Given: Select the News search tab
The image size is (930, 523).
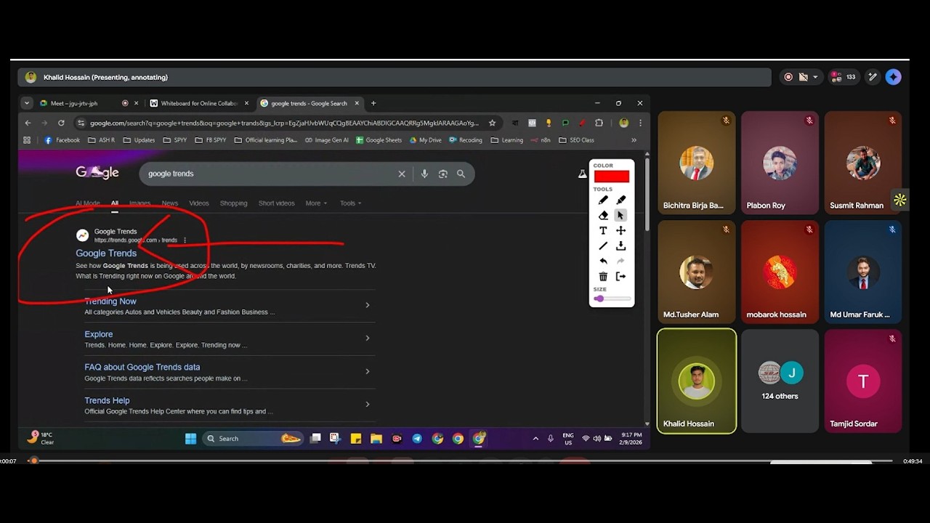Looking at the screenshot, I should pos(170,203).
